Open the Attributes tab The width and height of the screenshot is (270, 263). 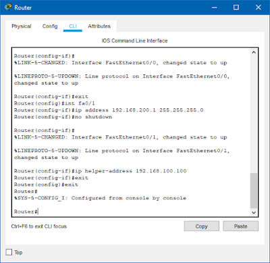pyautogui.click(x=99, y=26)
